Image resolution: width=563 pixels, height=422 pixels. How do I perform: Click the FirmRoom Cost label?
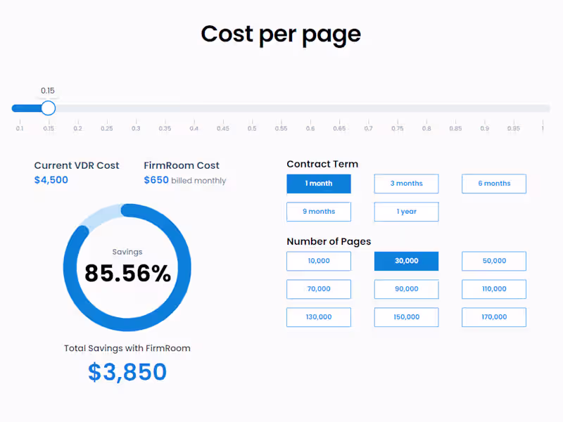[182, 165]
